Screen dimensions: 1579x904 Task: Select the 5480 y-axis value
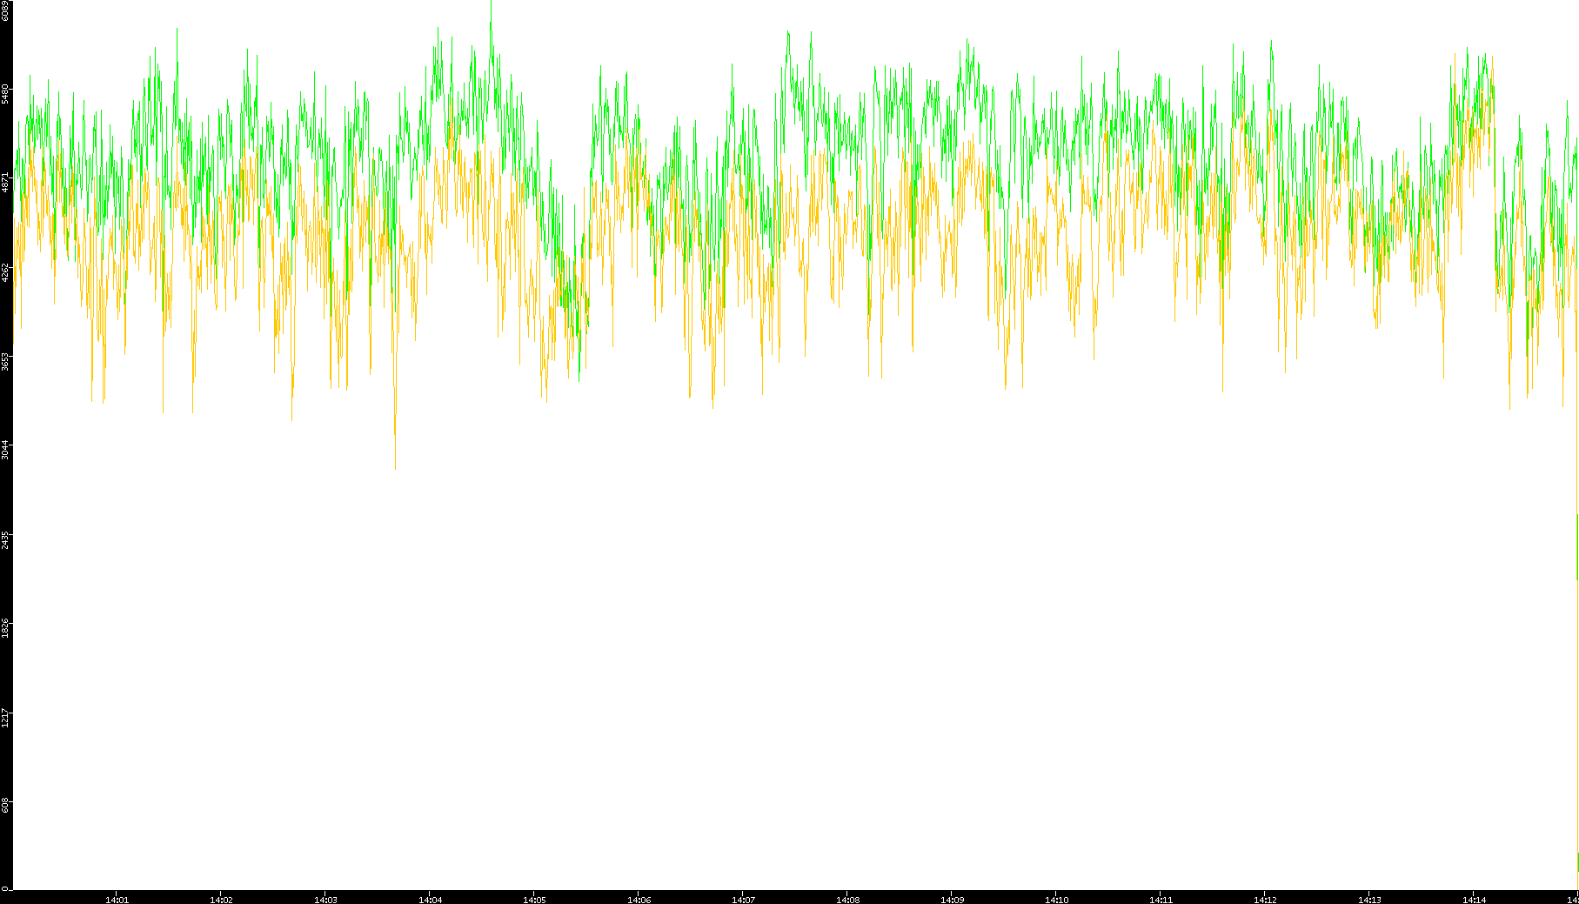point(5,94)
